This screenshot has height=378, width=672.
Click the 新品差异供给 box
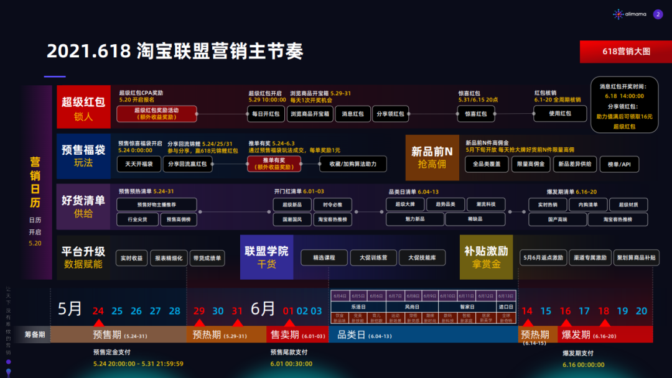(x=575, y=164)
